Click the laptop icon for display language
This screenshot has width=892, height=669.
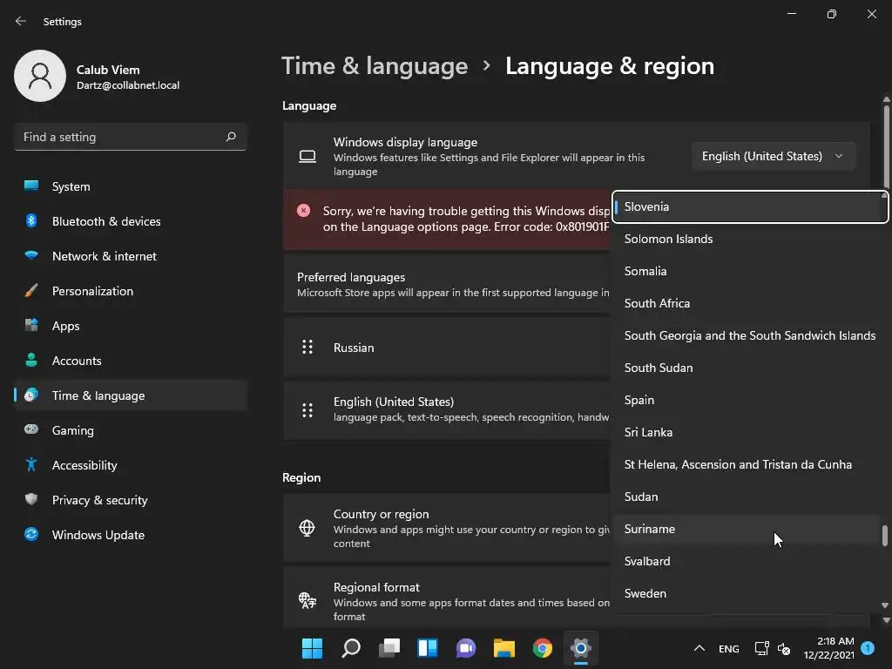point(307,156)
